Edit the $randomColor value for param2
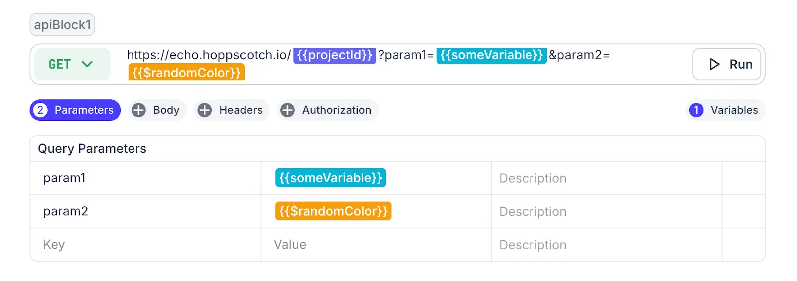797x281 pixels. (333, 211)
